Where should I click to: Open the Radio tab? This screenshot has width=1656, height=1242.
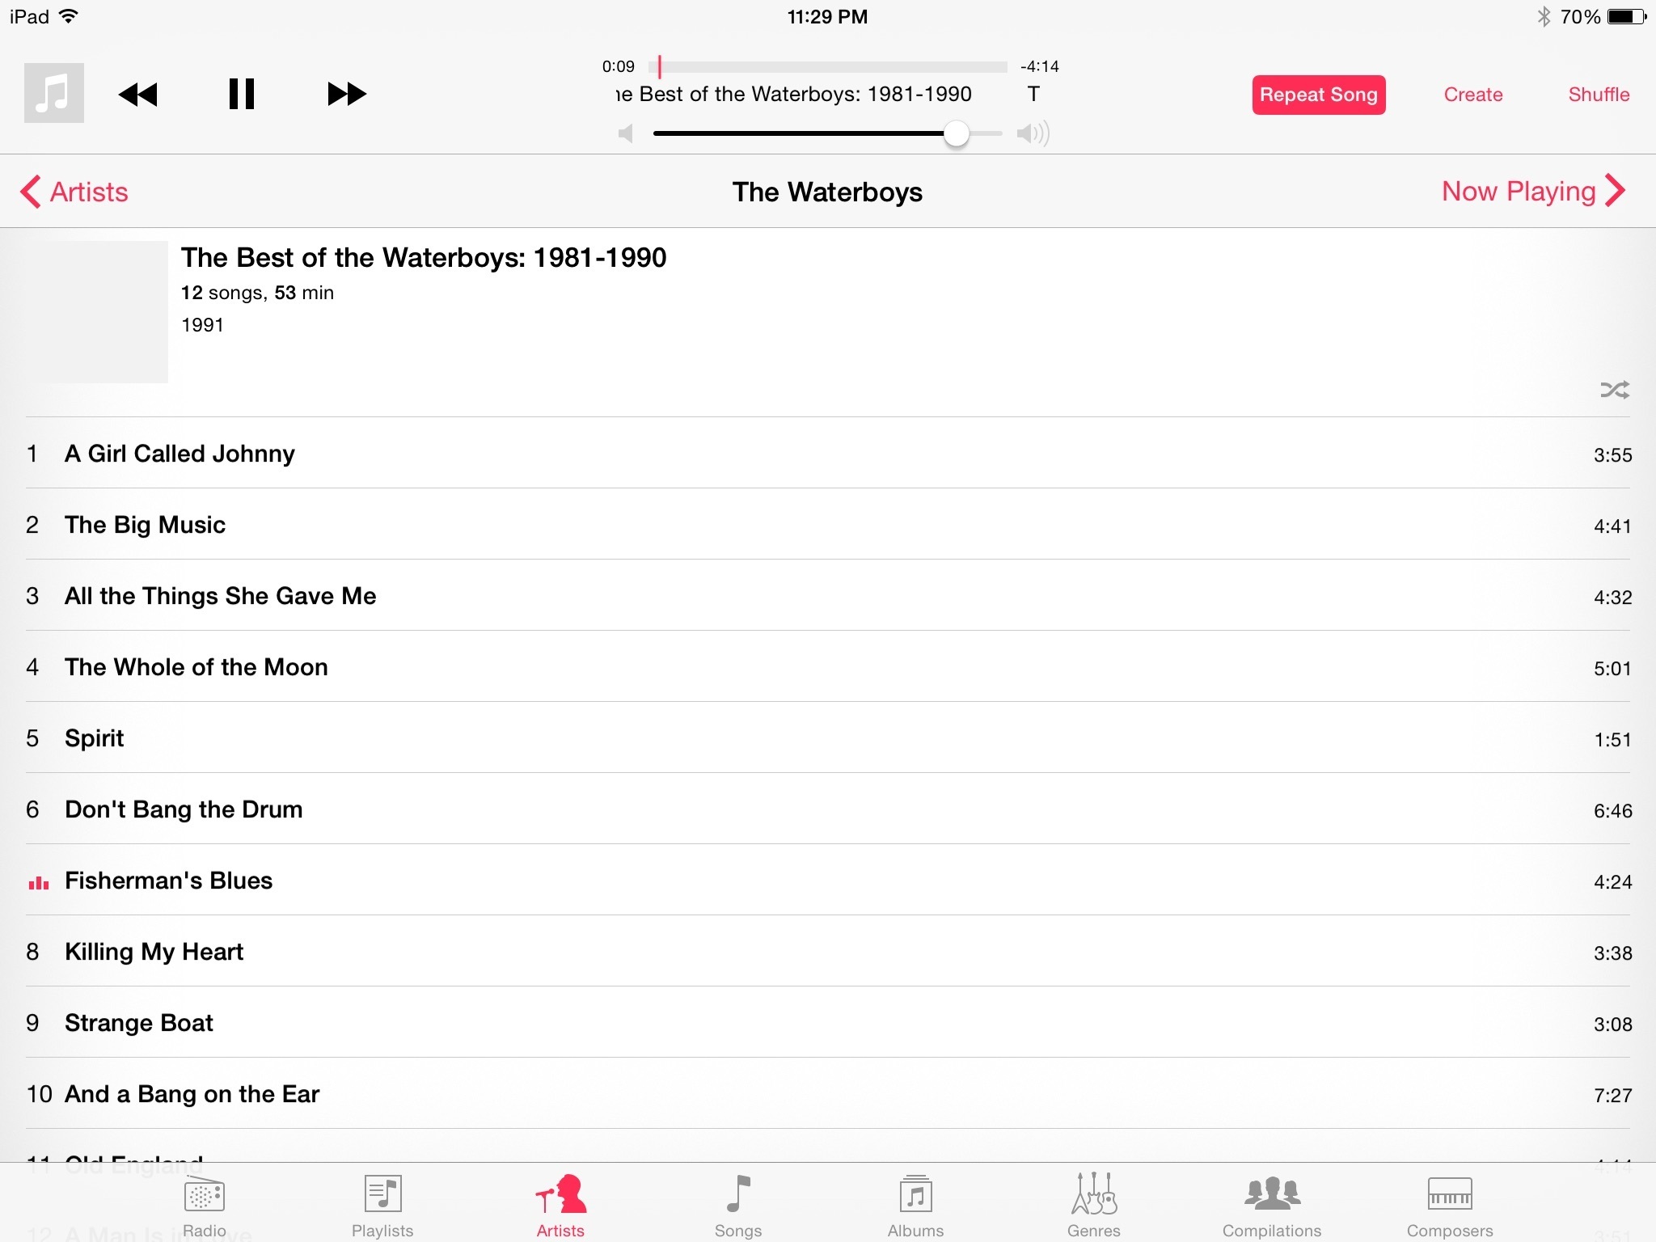point(205,1206)
